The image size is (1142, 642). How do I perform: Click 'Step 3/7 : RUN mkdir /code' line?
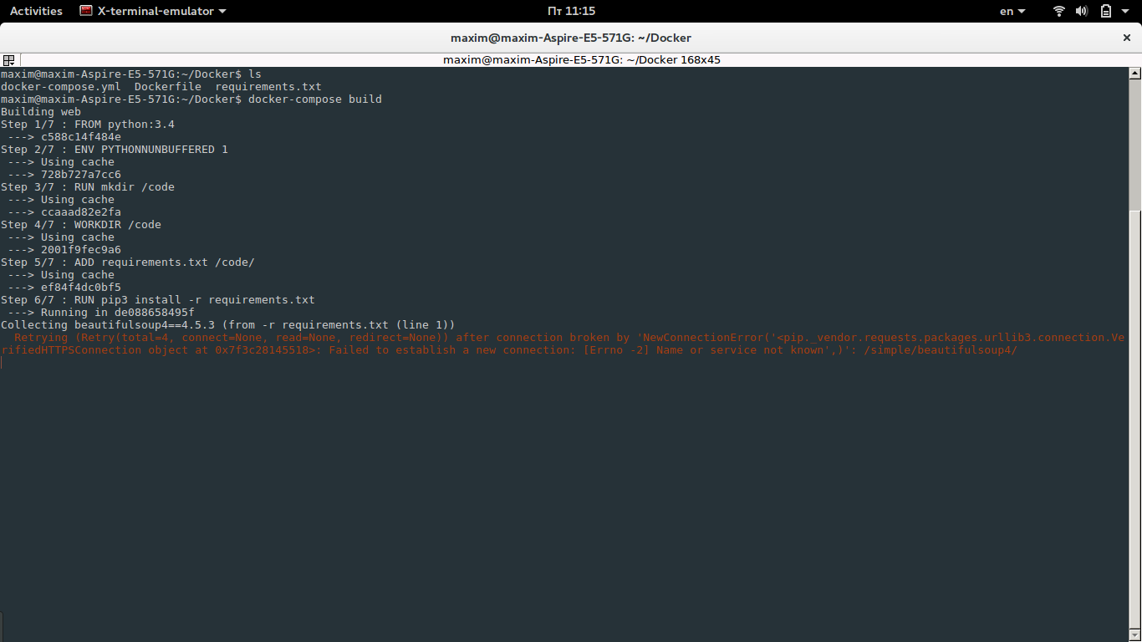coord(88,187)
